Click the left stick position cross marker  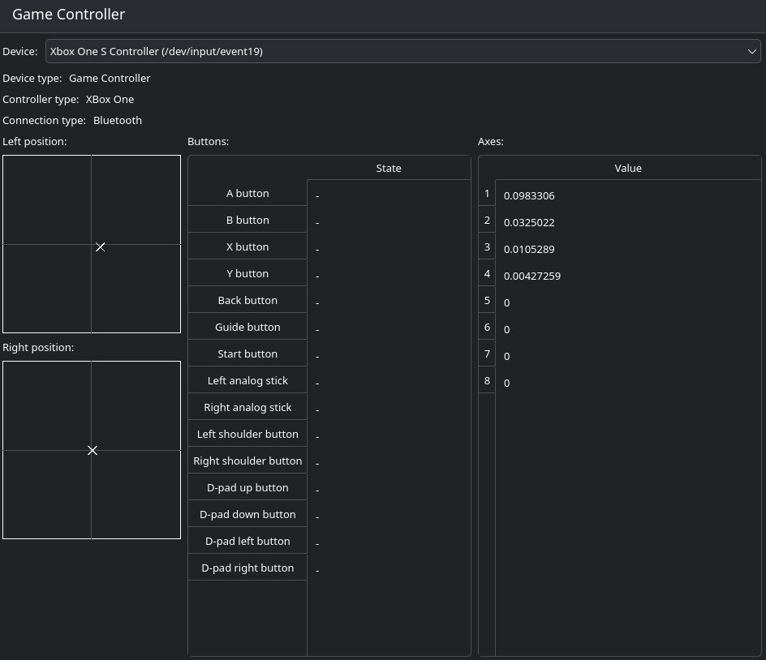[100, 246]
